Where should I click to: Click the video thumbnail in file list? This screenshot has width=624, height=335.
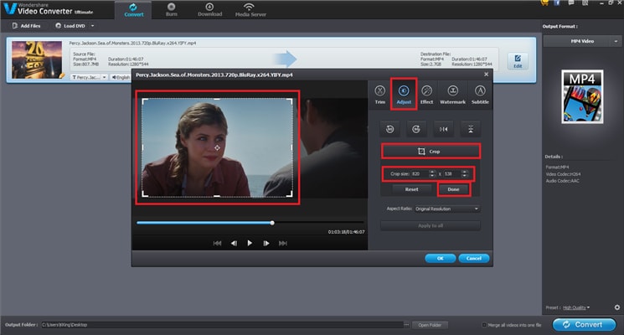click(x=37, y=59)
